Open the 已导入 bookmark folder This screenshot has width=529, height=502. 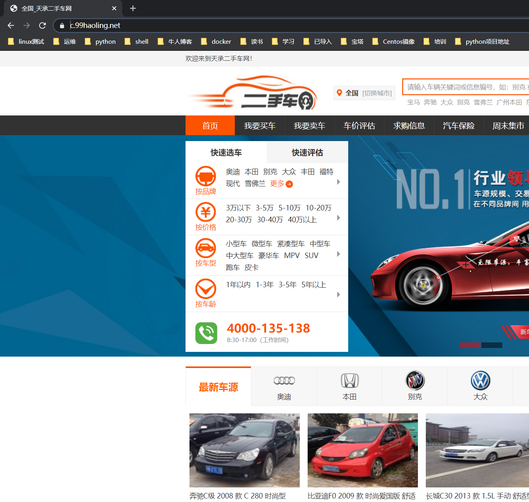tap(318, 41)
